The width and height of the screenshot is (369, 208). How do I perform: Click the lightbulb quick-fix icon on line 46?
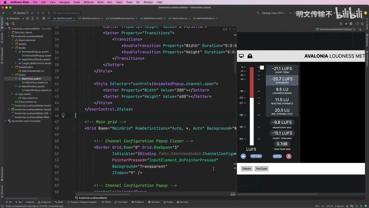(x=63, y=115)
